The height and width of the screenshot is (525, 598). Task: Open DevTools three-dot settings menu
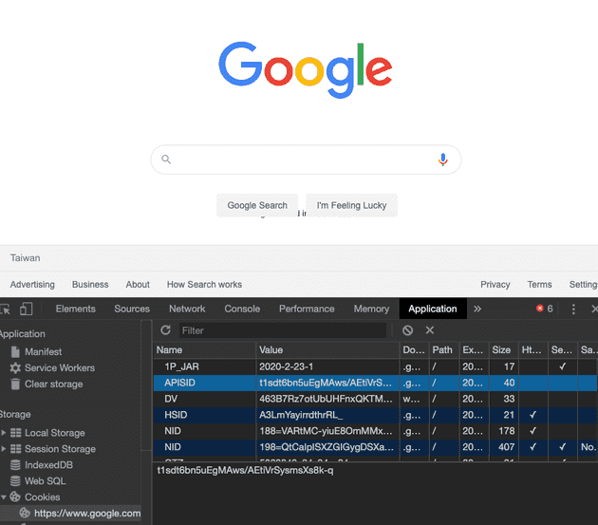pos(573,309)
